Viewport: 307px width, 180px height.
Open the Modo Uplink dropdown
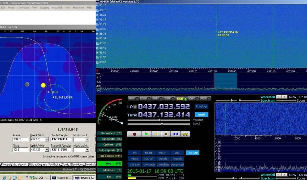click(x=87, y=150)
